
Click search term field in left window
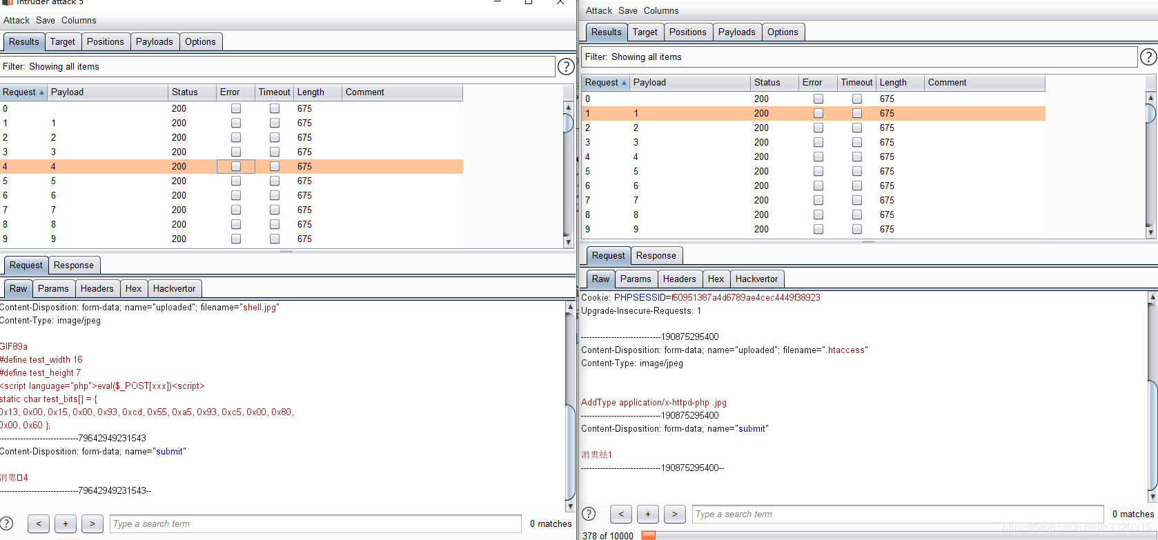point(316,523)
